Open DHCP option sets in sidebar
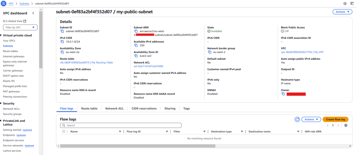356x155 pixels. (13, 76)
